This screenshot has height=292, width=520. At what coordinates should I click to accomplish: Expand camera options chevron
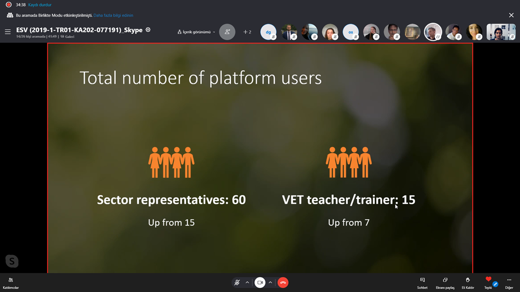[x=270, y=283]
